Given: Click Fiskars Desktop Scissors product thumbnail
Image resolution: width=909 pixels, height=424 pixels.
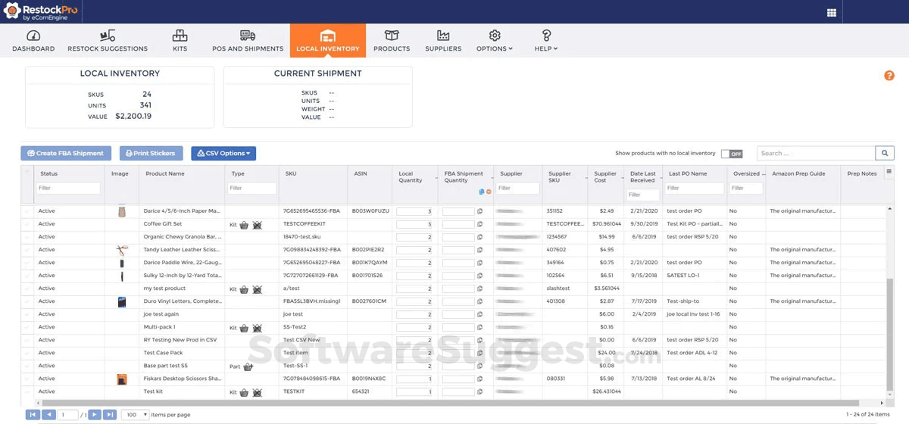Looking at the screenshot, I should [121, 379].
